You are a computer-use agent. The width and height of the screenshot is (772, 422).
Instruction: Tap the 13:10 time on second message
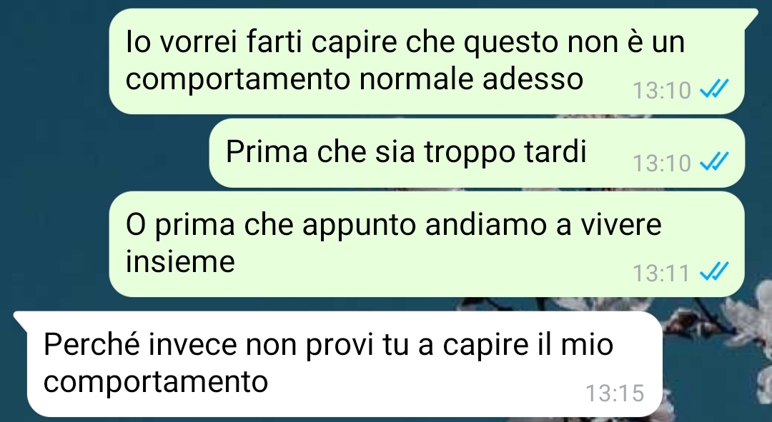pos(662,163)
